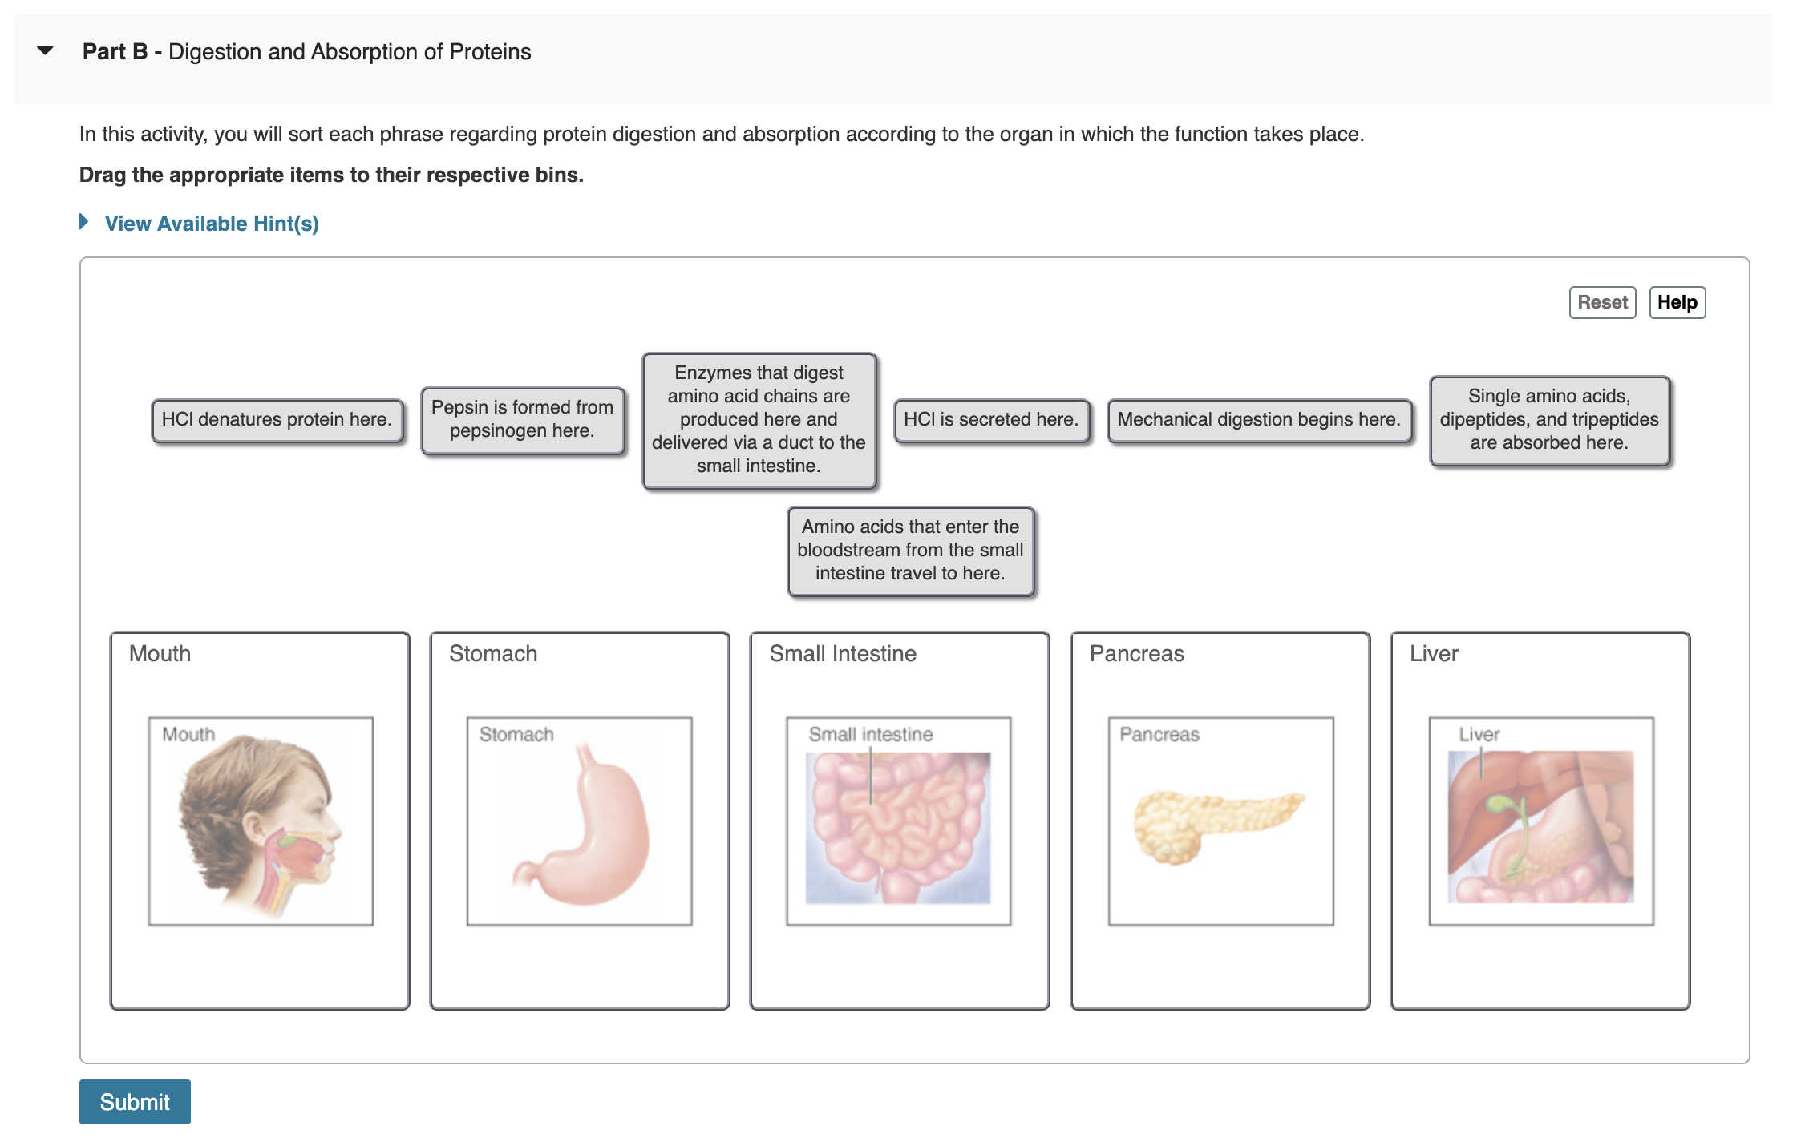Click the Stomach illustration
The height and width of the screenshot is (1146, 1809).
[580, 821]
